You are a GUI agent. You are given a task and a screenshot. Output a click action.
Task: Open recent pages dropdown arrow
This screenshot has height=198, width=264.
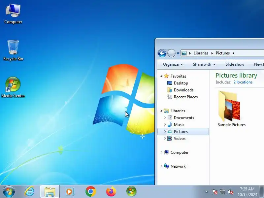pyautogui.click(x=178, y=53)
